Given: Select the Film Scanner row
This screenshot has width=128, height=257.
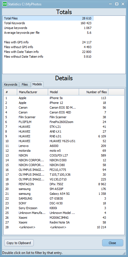Looking at the screenshot, I should click(x=56, y=117).
